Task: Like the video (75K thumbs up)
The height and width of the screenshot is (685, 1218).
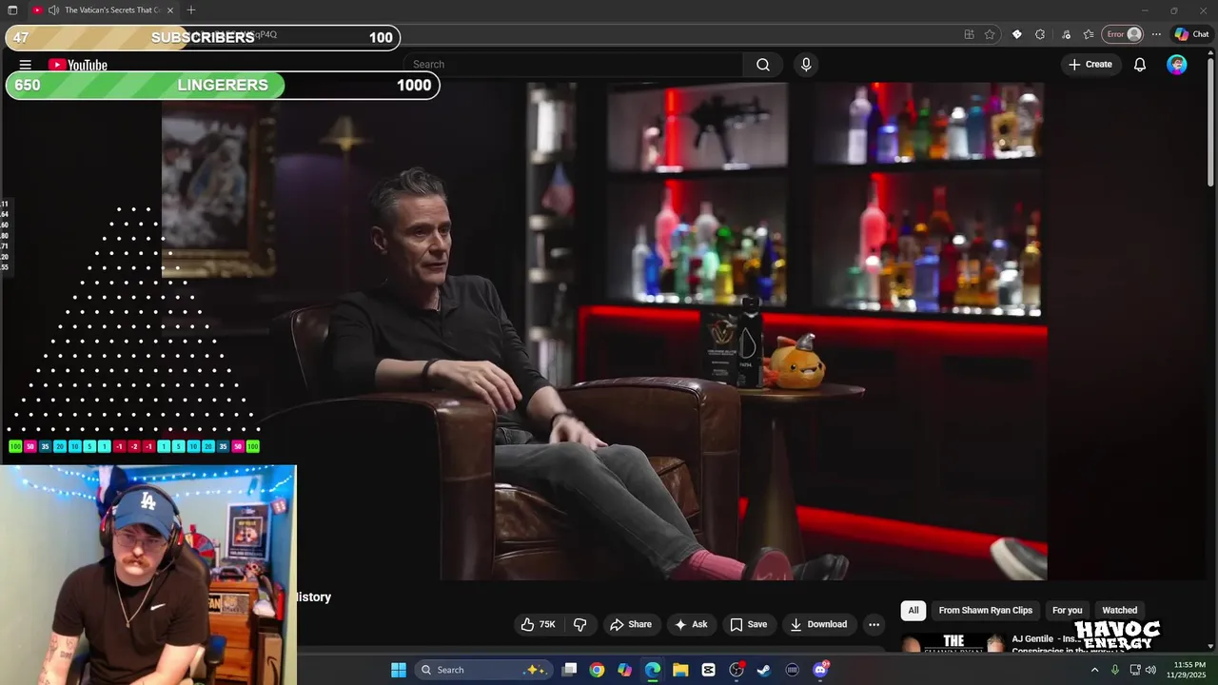Action: pos(538,624)
